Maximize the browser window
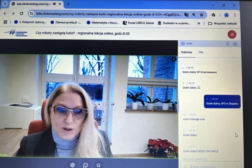The height and width of the screenshot is (168, 252). (x=223, y=5)
